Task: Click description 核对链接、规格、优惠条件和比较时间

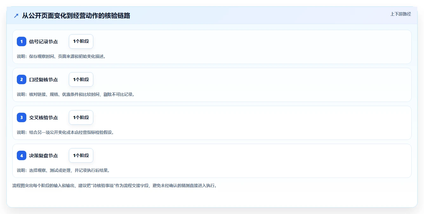Action: click(x=76, y=94)
